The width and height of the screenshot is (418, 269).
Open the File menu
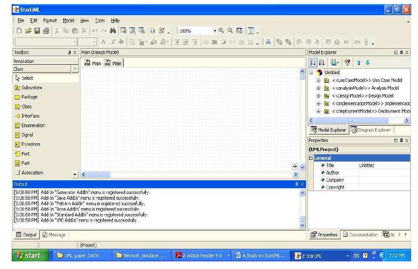pyautogui.click(x=21, y=20)
